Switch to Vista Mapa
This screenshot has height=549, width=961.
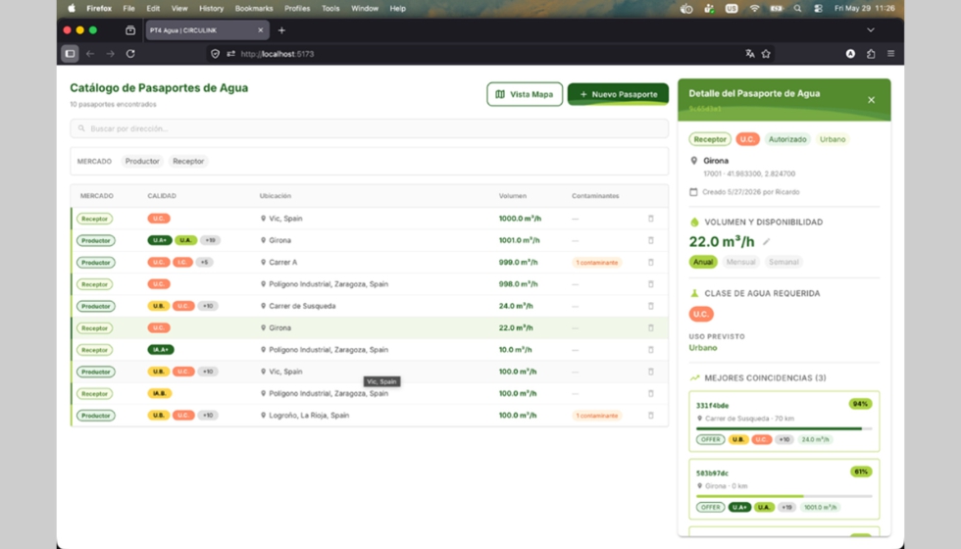(525, 94)
